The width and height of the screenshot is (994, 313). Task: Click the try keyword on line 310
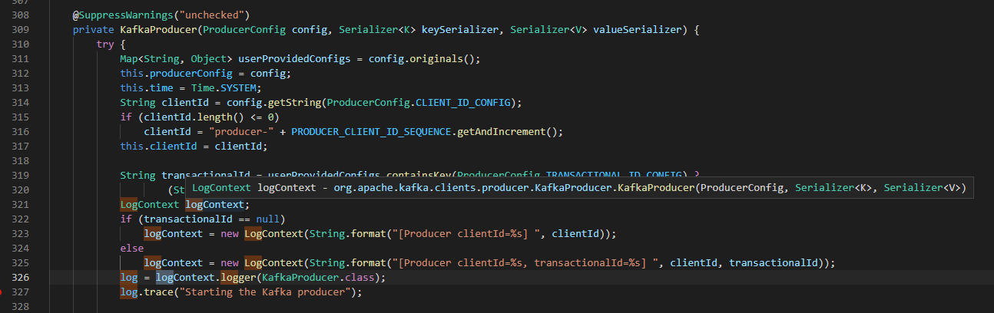click(104, 44)
